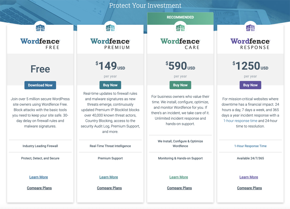Open Compare Plans under Wordfence Premium

(x=109, y=188)
